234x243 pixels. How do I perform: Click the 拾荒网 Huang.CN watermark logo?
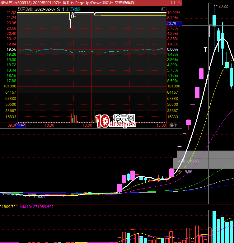click(116, 121)
